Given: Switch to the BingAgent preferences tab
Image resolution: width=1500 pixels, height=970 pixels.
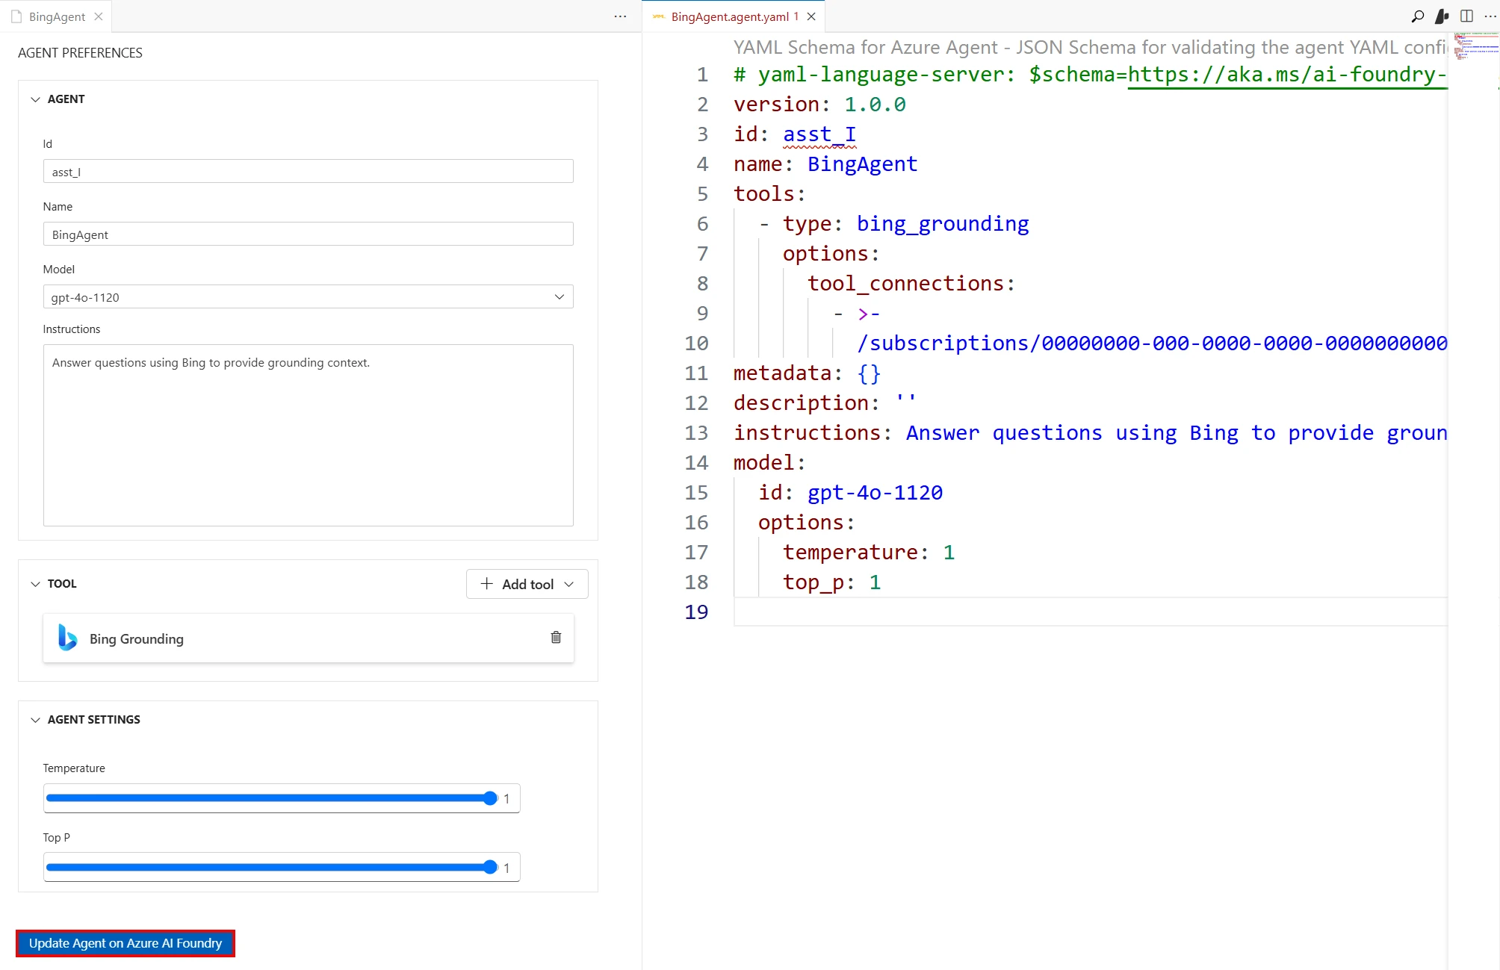Looking at the screenshot, I should click(x=56, y=16).
